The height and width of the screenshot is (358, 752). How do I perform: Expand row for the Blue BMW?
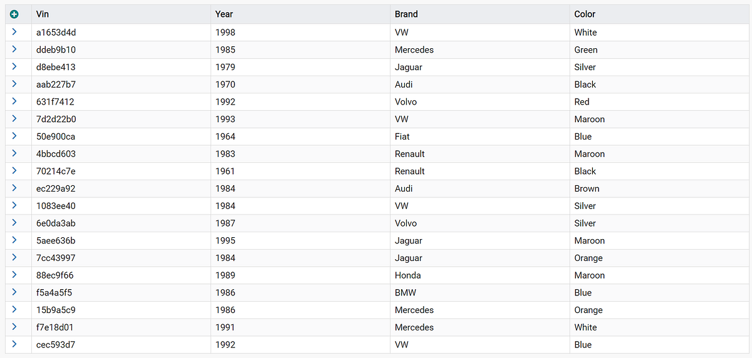tap(14, 292)
